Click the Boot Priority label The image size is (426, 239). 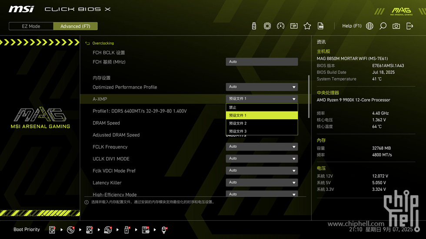[27, 229]
